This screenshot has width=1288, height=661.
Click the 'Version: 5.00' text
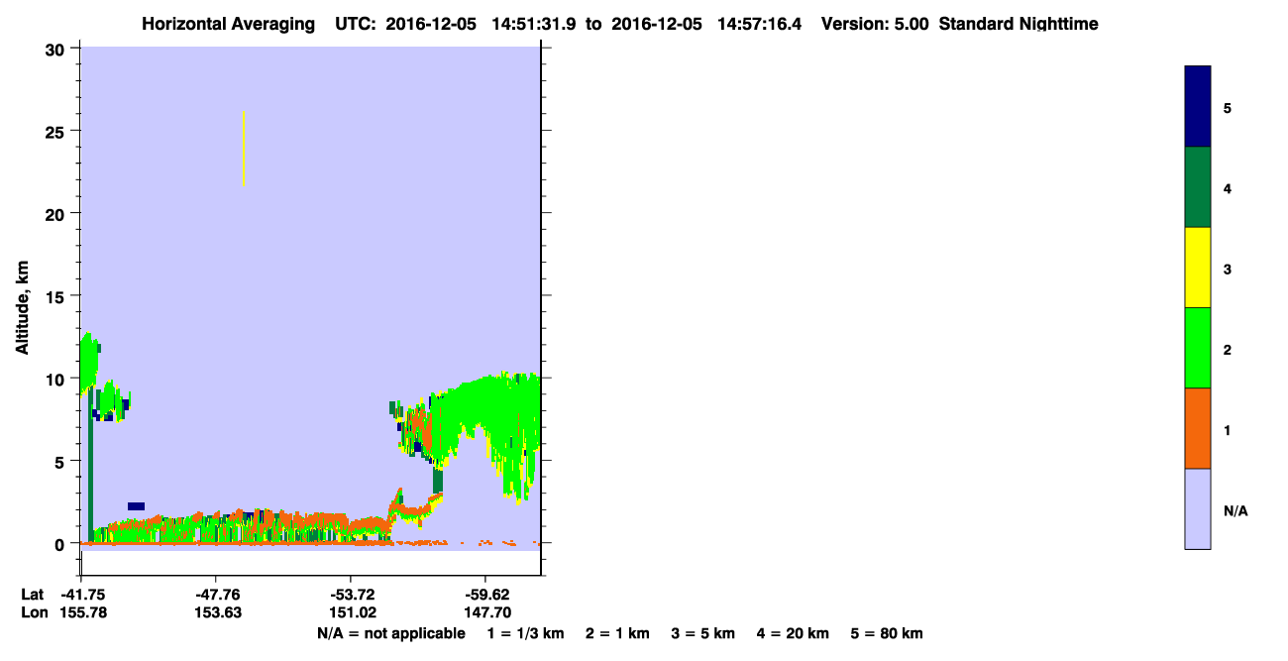click(875, 24)
